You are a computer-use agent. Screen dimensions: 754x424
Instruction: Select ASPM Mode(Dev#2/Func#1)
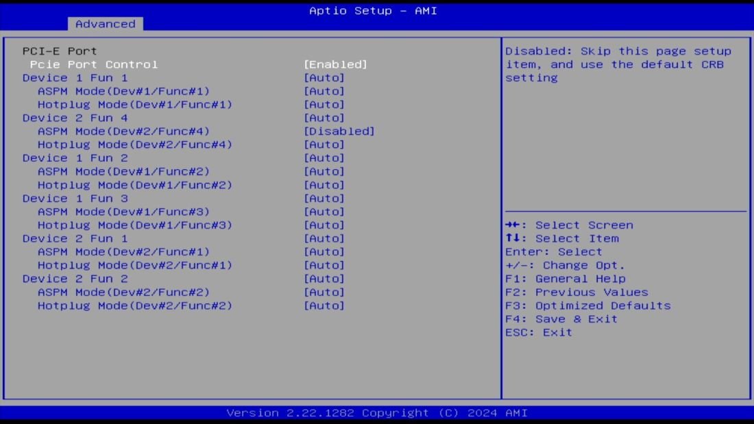coord(123,252)
